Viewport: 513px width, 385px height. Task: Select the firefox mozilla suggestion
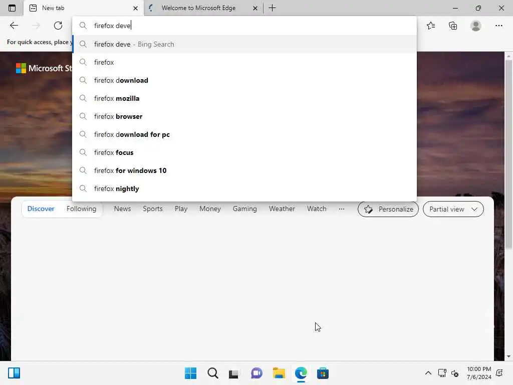tap(244, 98)
